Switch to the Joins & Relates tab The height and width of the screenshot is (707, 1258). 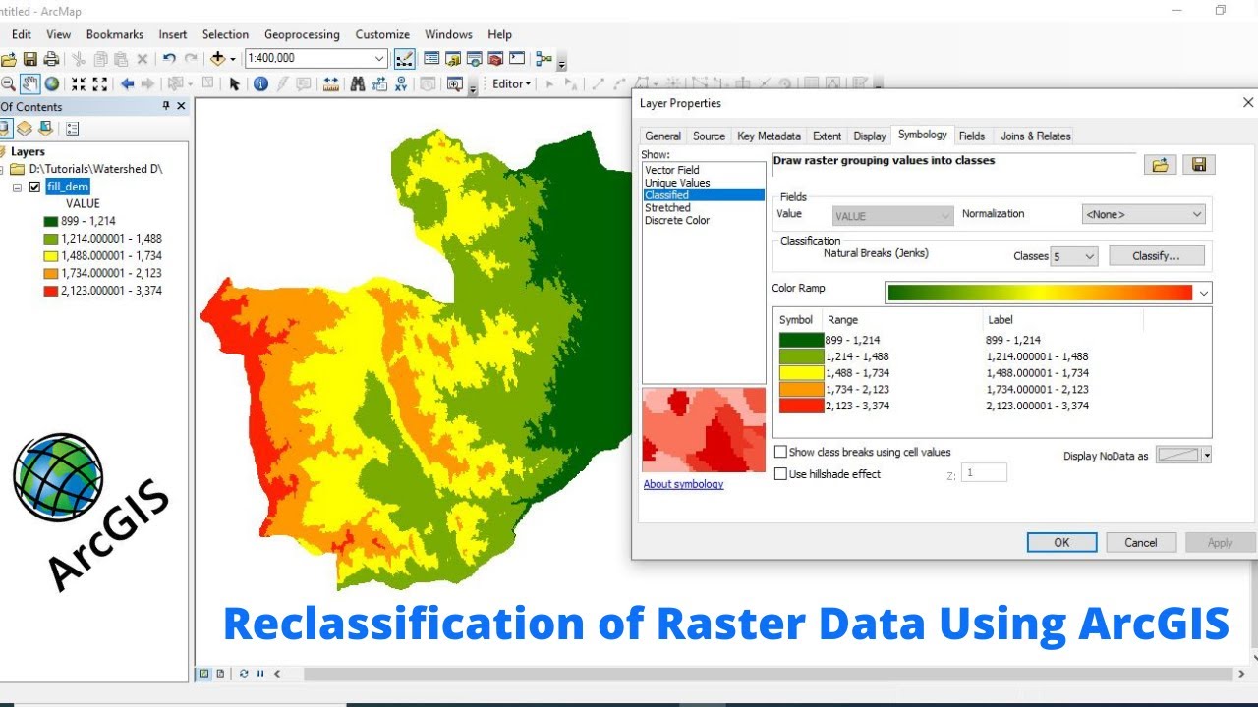pyautogui.click(x=1035, y=136)
